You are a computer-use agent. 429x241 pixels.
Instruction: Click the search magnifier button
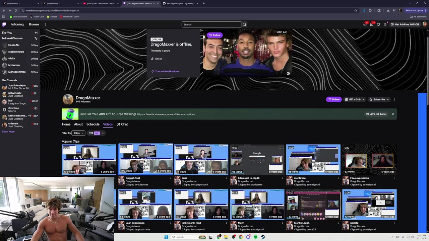click(x=244, y=24)
